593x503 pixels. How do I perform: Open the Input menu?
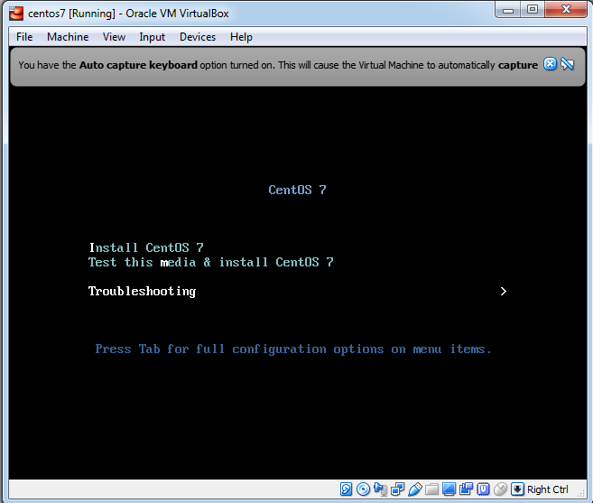(152, 37)
